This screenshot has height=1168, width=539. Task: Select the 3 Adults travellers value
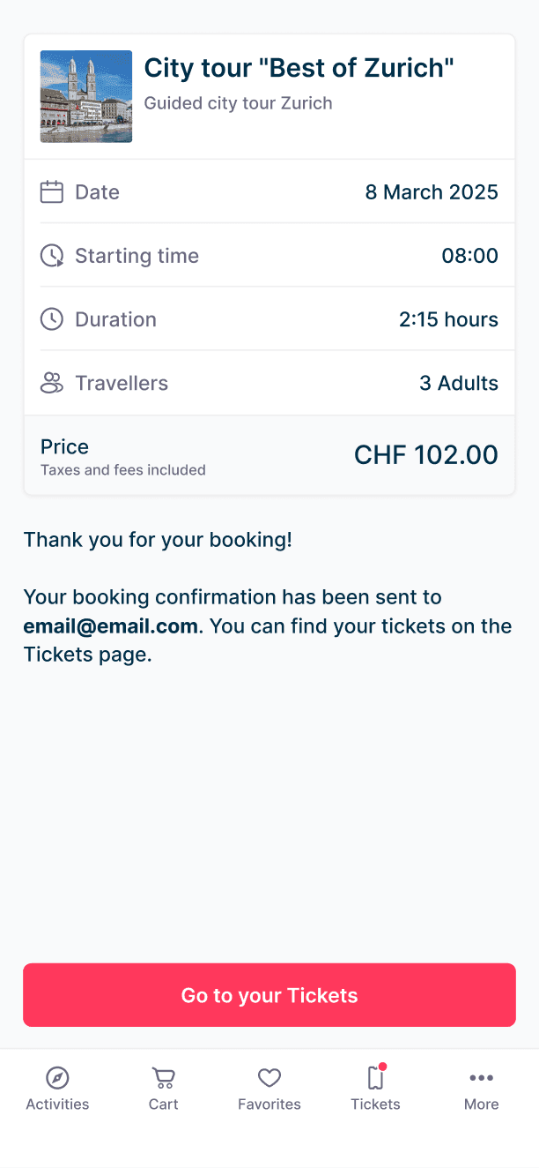458,383
